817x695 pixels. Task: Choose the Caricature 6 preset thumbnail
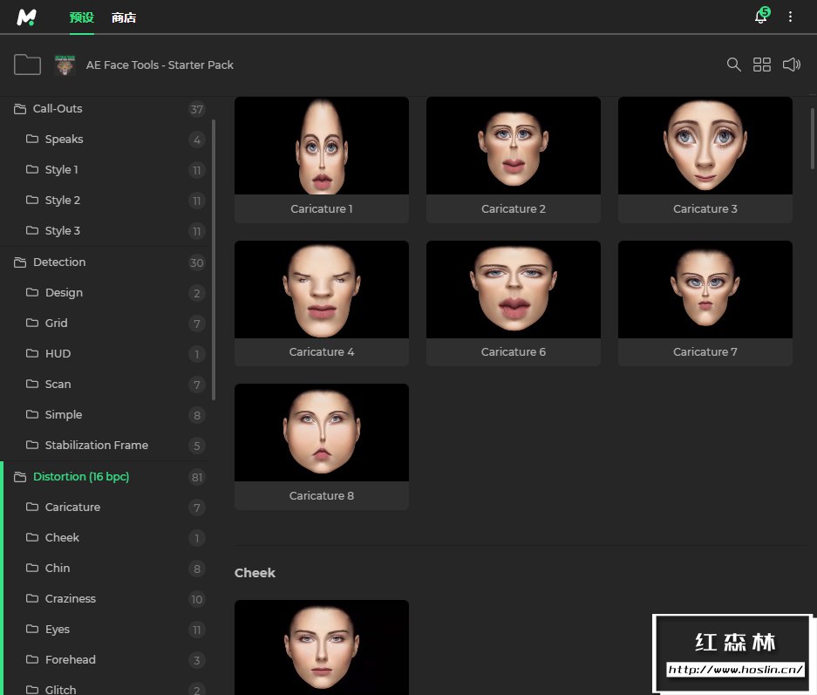point(513,290)
